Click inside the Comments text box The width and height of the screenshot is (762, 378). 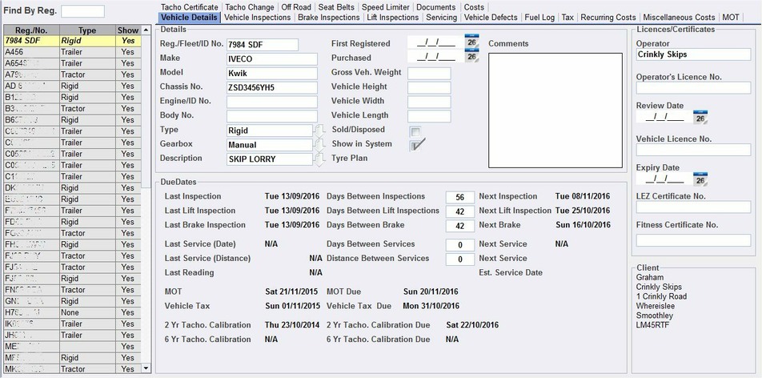tap(555, 111)
